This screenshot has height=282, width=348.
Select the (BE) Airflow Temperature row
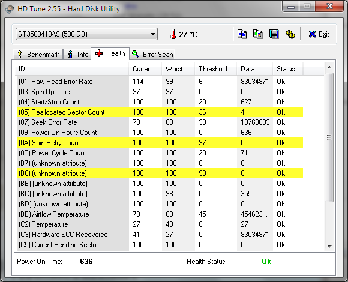160,214
